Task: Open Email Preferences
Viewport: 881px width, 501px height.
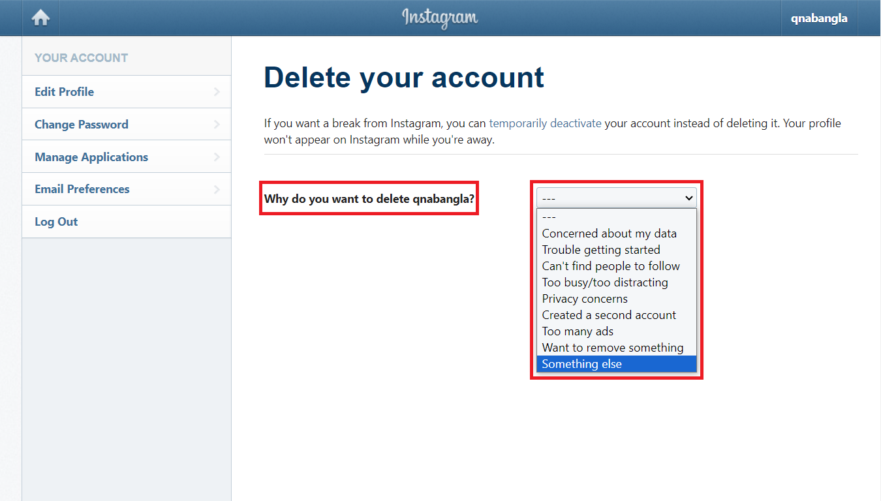Action: pos(82,189)
